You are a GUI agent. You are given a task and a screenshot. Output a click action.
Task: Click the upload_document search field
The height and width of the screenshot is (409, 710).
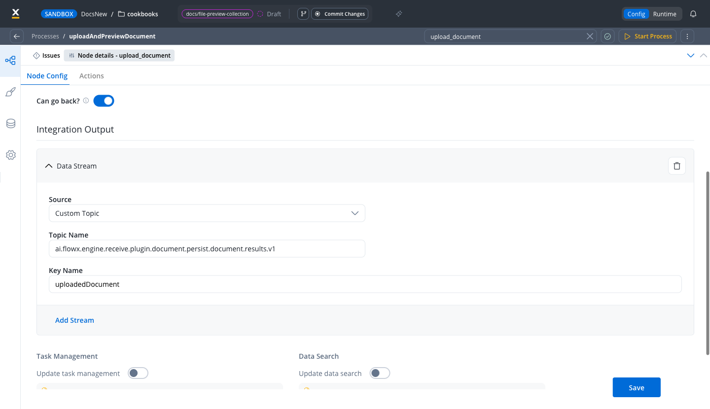pyautogui.click(x=510, y=36)
